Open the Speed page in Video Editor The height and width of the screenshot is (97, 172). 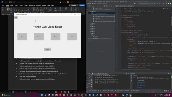coord(39,37)
